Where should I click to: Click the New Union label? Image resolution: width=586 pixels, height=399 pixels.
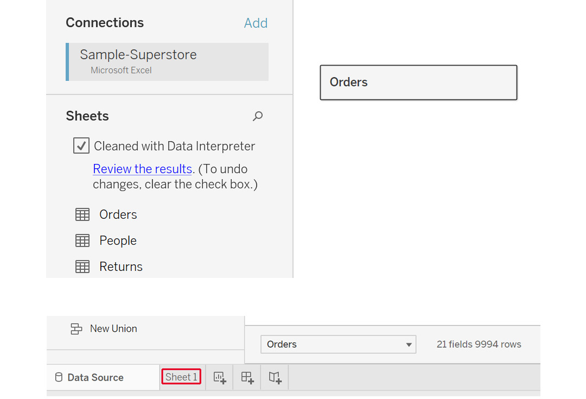[113, 328]
